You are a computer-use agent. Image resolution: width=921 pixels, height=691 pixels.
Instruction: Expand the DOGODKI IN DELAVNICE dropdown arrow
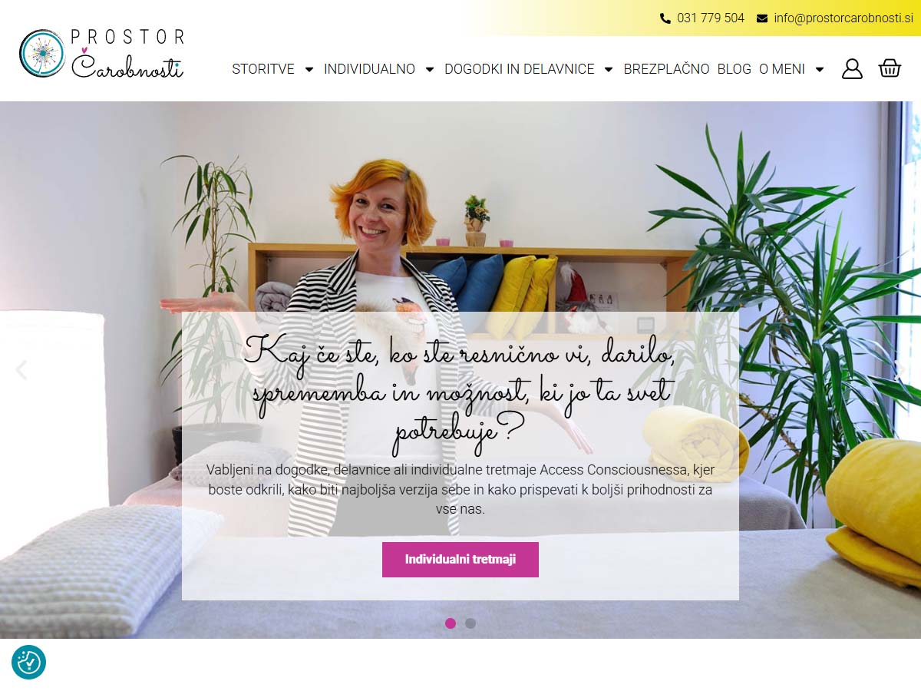[x=609, y=69]
